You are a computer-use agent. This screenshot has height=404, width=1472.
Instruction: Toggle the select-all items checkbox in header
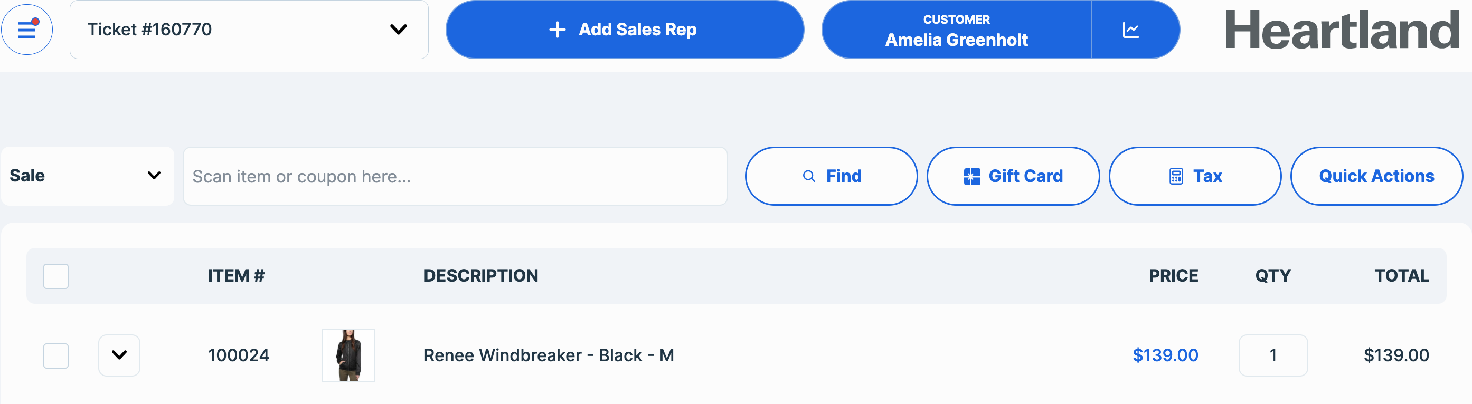pyautogui.click(x=56, y=276)
